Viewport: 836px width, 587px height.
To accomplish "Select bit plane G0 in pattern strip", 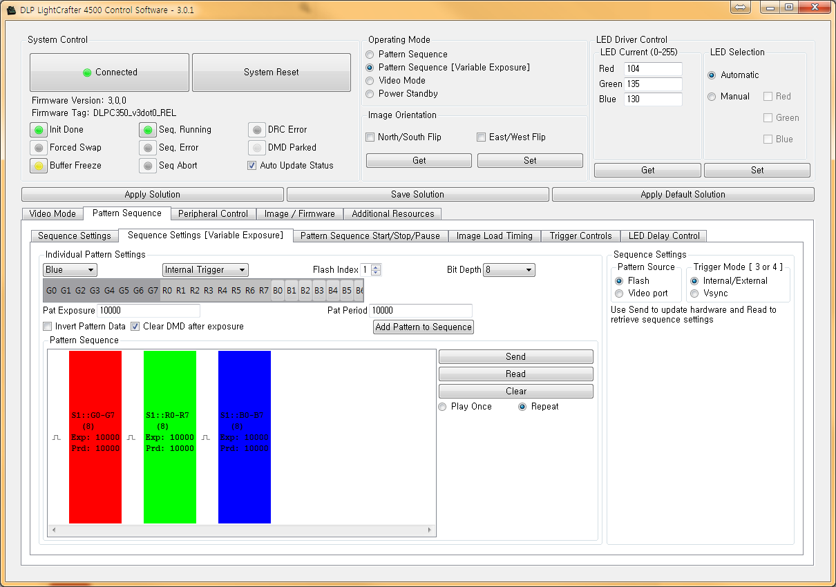I will 51,291.
